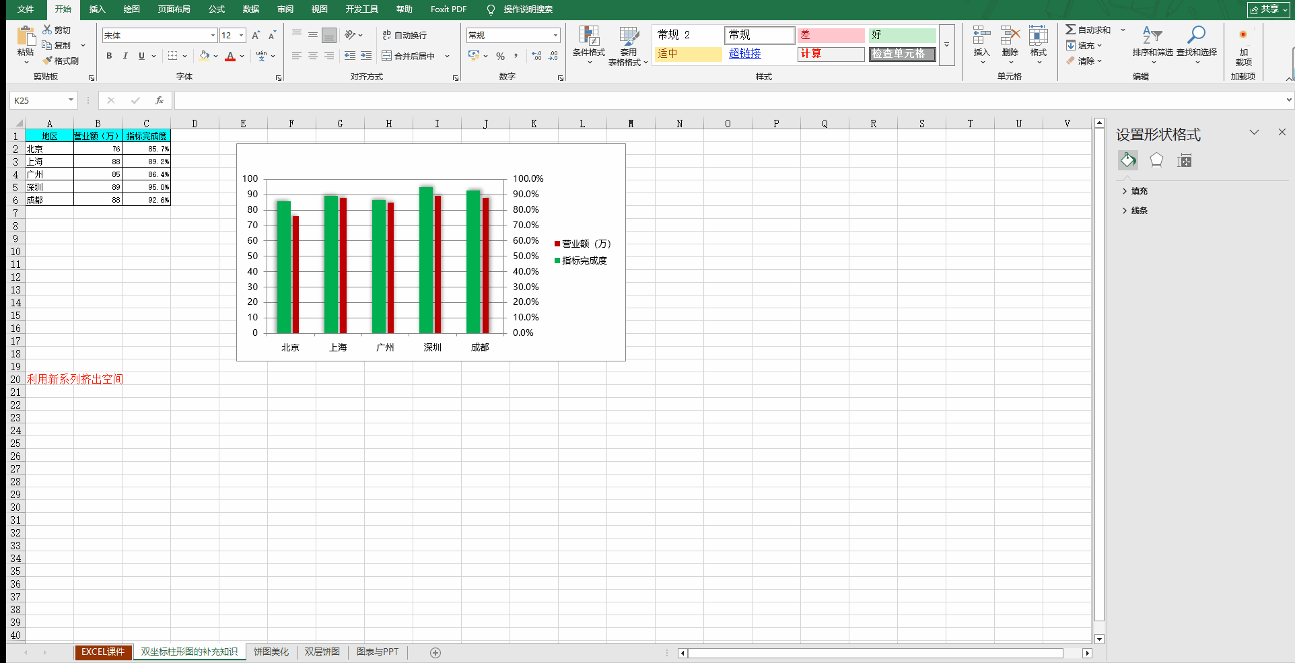
Task: Toggle Wrap Text (自动换行)
Action: tap(405, 35)
